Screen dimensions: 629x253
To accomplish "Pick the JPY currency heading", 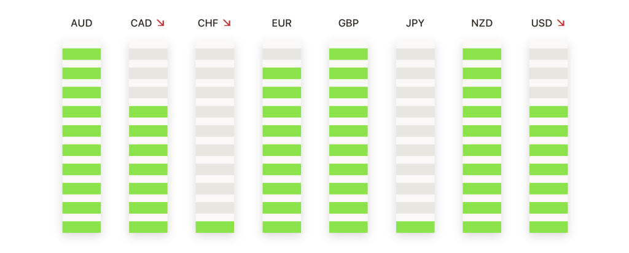I will point(415,24).
